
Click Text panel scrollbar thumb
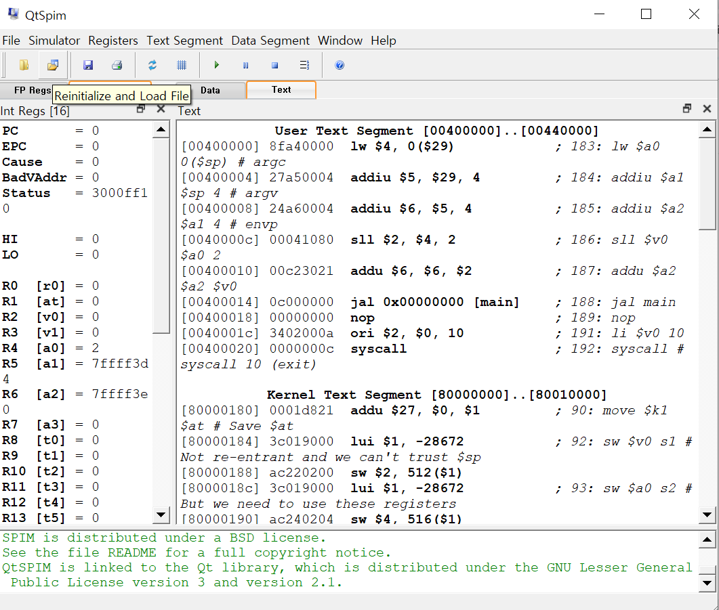coord(707,183)
